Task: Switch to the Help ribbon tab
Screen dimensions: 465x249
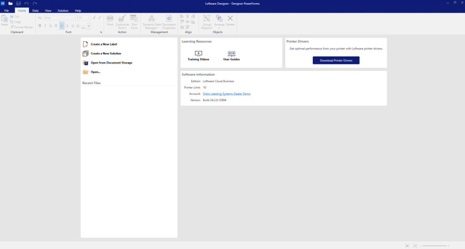Action: [78, 11]
